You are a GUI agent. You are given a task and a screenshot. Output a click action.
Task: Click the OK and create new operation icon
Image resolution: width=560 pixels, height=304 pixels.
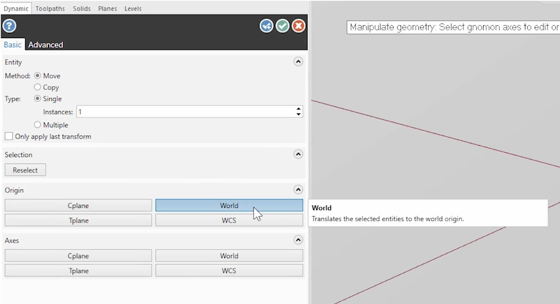[266, 26]
